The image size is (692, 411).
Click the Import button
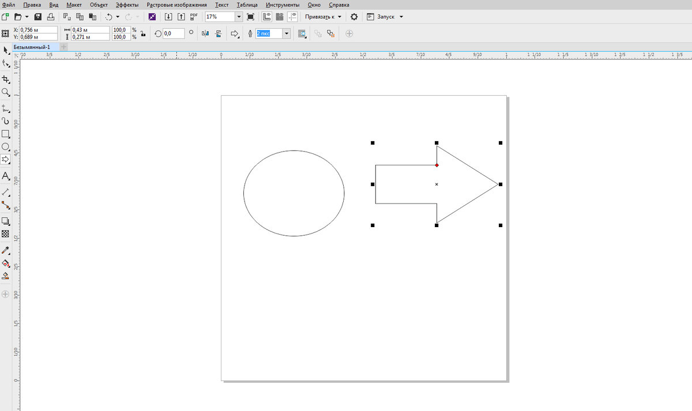click(168, 17)
